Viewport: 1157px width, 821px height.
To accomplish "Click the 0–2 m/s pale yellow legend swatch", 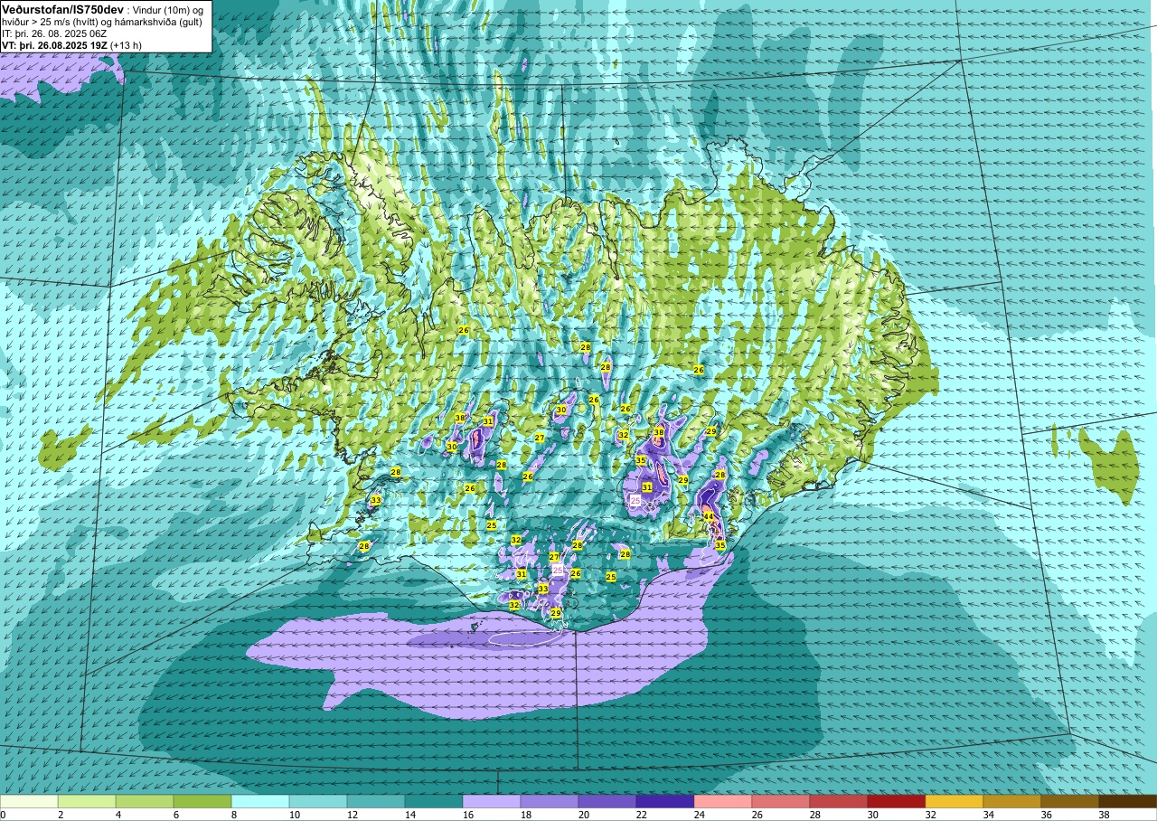I will click(29, 801).
